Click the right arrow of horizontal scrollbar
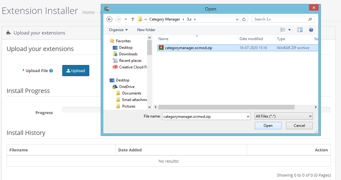The width and height of the screenshot is (341, 180). [315, 107]
